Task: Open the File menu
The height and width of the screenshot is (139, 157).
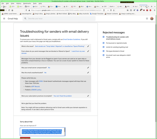Action: pyautogui.click(x=3, y=3)
